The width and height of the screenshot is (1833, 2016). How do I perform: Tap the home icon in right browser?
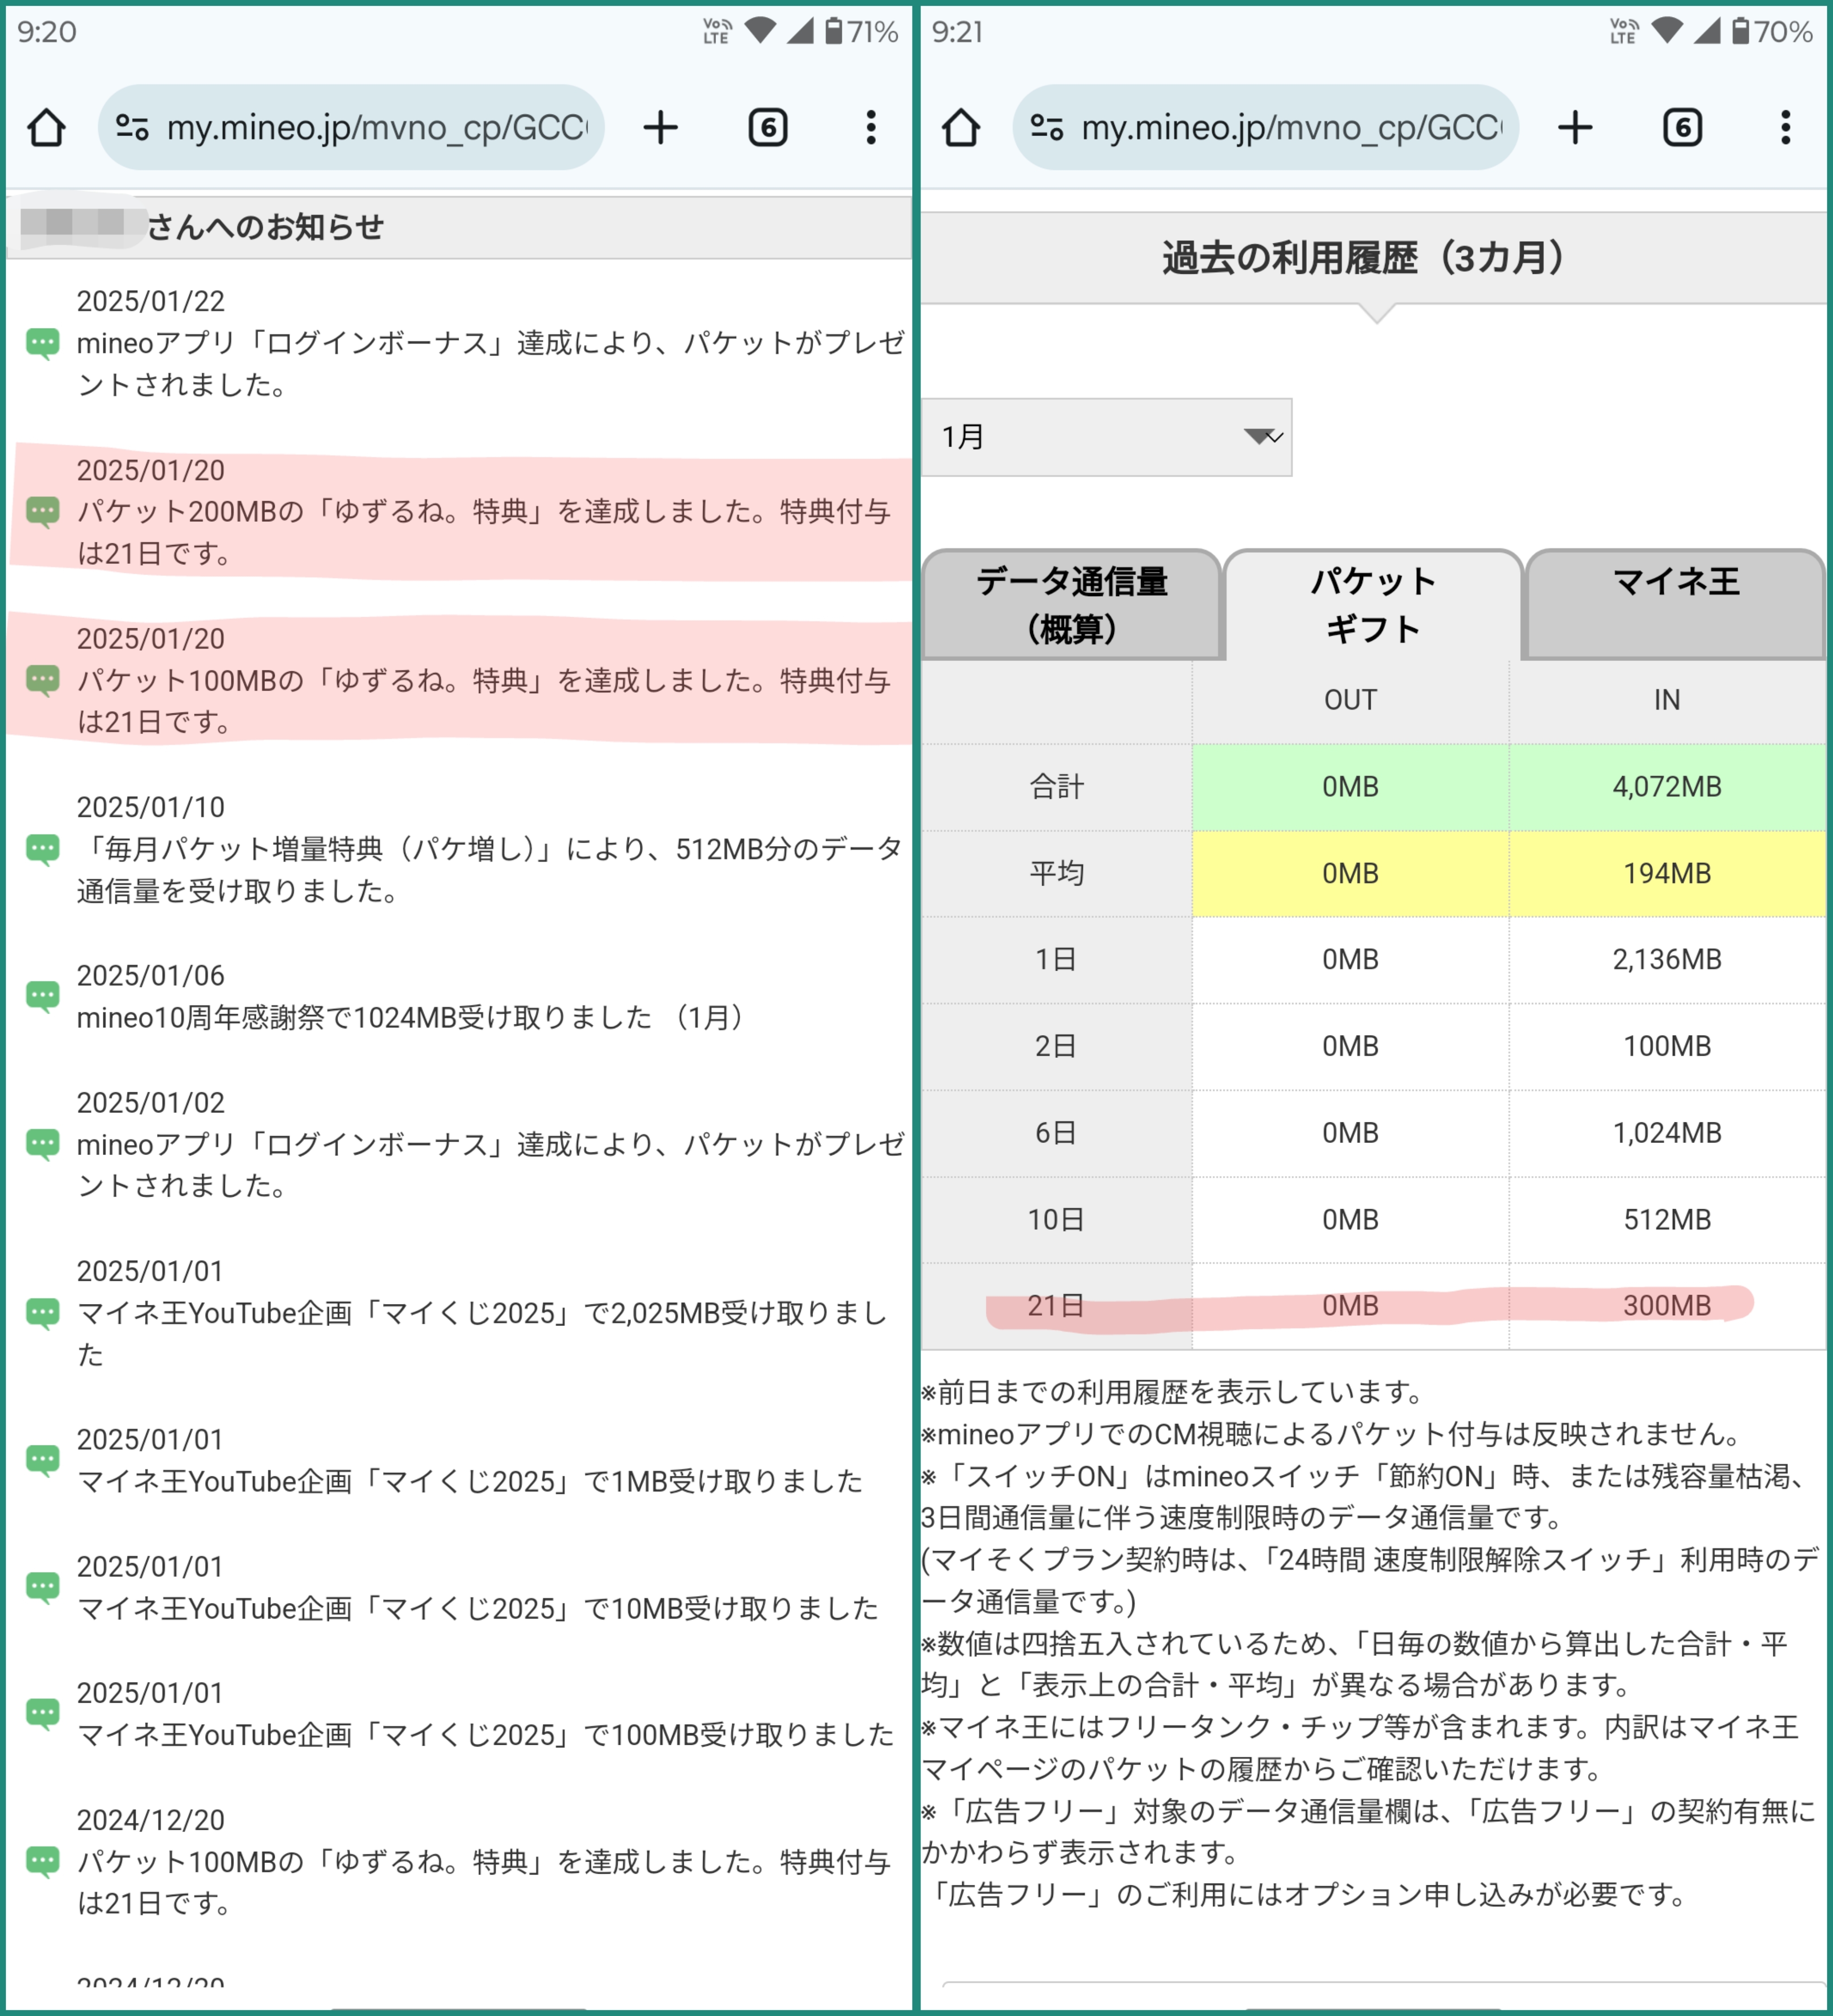[961, 128]
